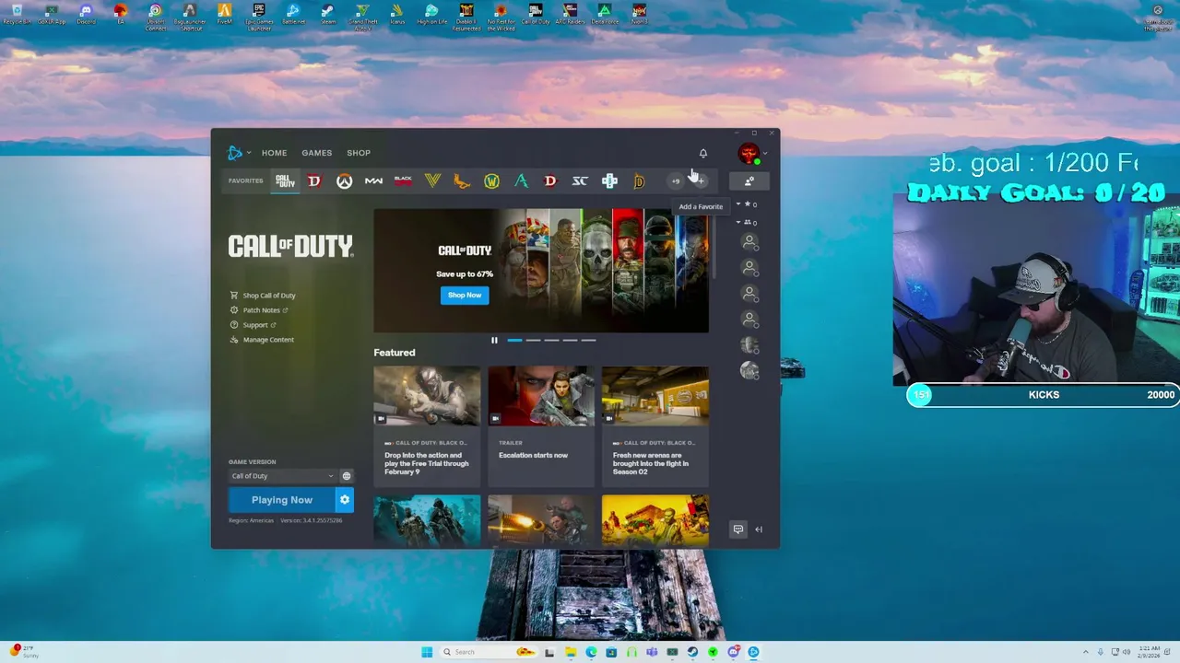Click the Add a Favorite plus button
Screen dimensions: 1180x663
701,180
